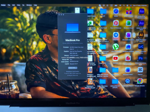Select the 2026_0518-22 (AFLE7) folder
This screenshot has height=112, width=150.
tap(115, 82)
